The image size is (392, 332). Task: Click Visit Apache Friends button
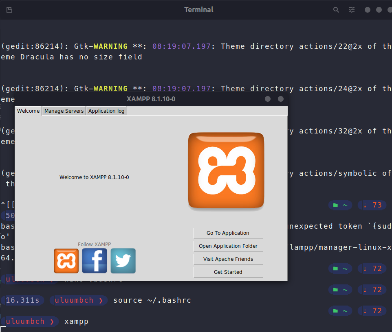[228, 259]
